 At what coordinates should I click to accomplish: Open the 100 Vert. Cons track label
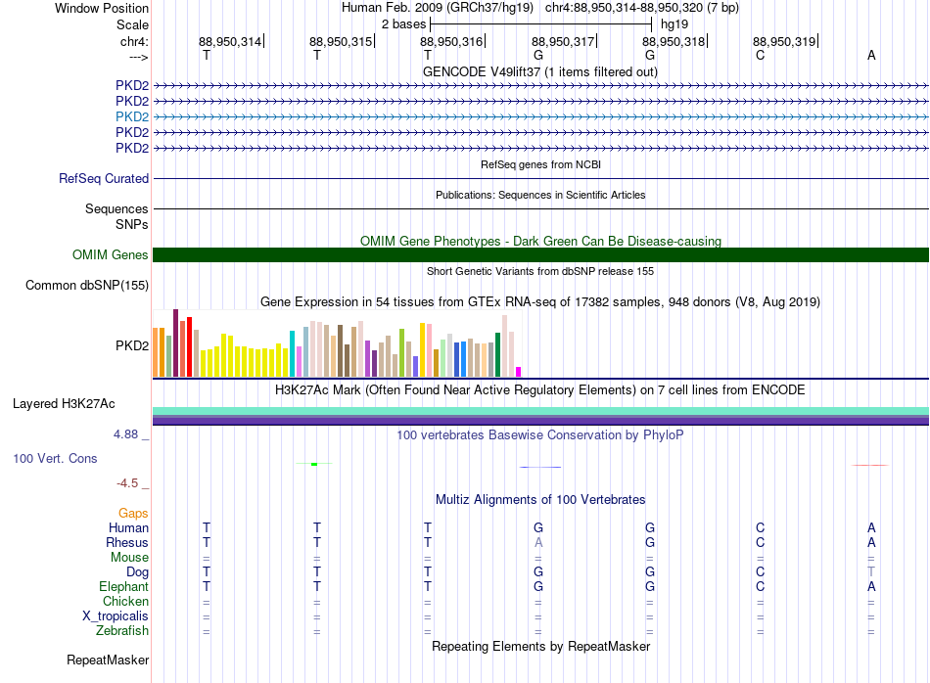55,458
